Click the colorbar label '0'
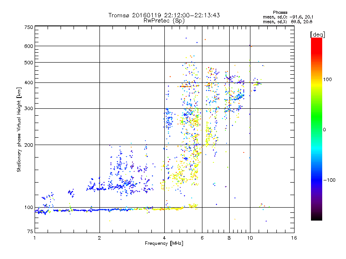 tap(324, 130)
